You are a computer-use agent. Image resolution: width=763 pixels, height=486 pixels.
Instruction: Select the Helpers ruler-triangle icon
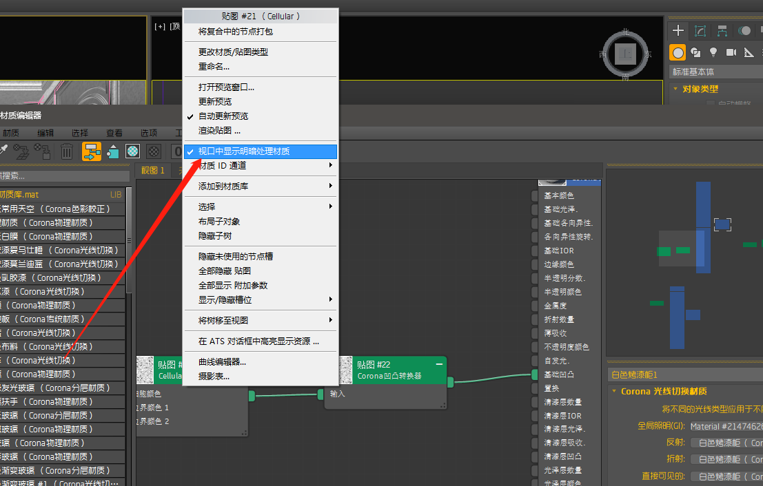[x=749, y=52]
